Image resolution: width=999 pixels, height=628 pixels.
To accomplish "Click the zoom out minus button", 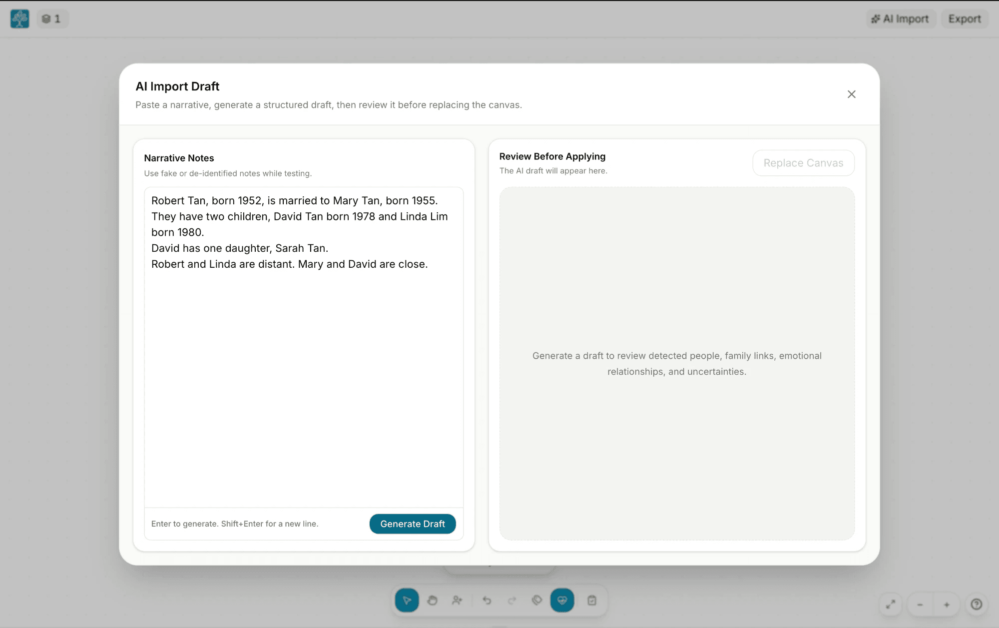I will click(x=920, y=605).
